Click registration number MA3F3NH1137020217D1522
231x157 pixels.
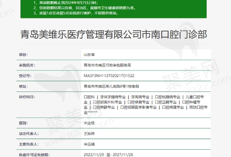click(x=109, y=76)
